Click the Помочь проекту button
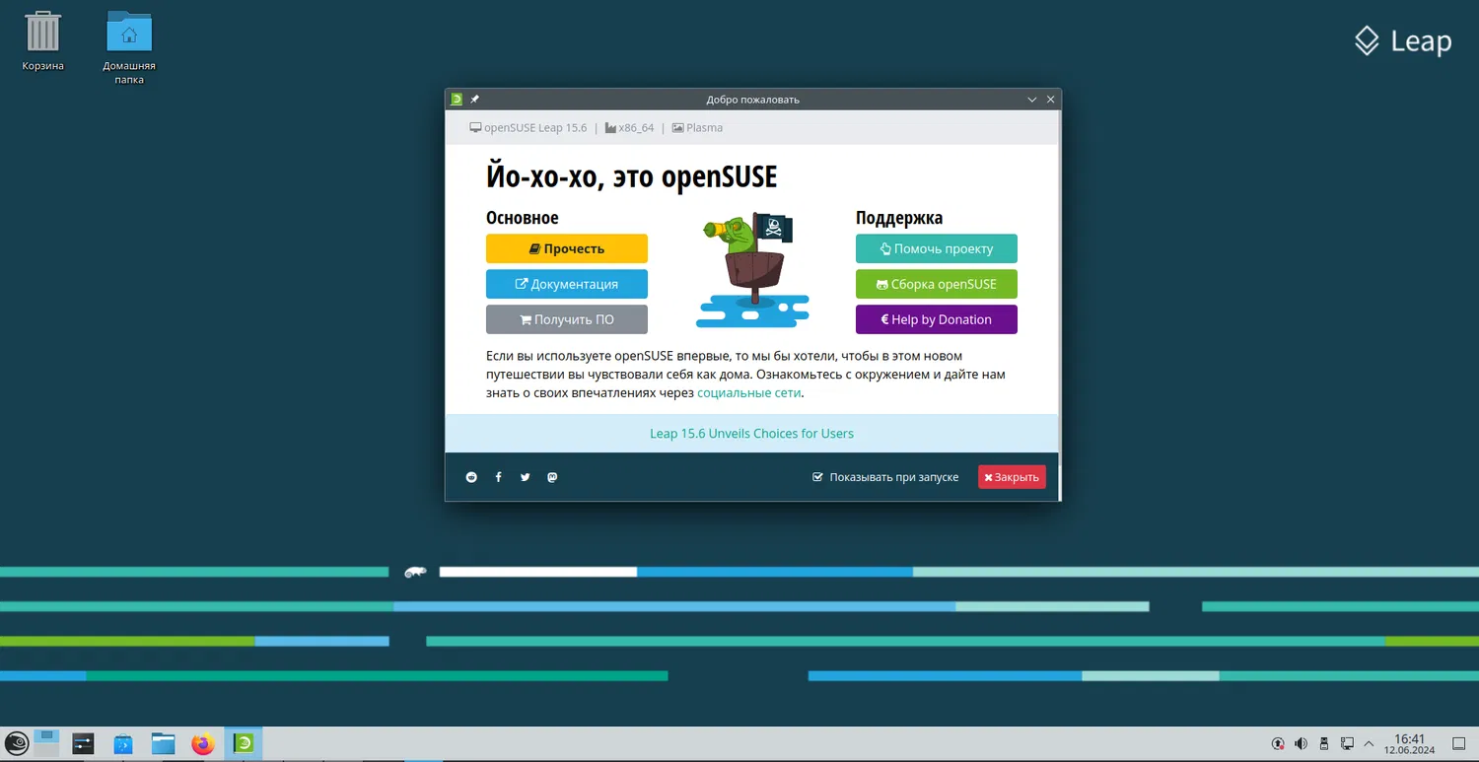Image resolution: width=1479 pixels, height=762 pixels. (937, 248)
